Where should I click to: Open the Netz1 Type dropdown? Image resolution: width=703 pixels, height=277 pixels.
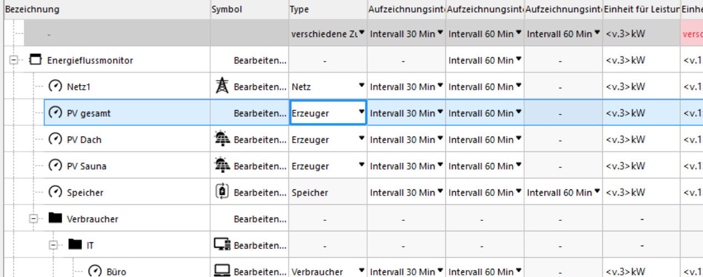(361, 86)
